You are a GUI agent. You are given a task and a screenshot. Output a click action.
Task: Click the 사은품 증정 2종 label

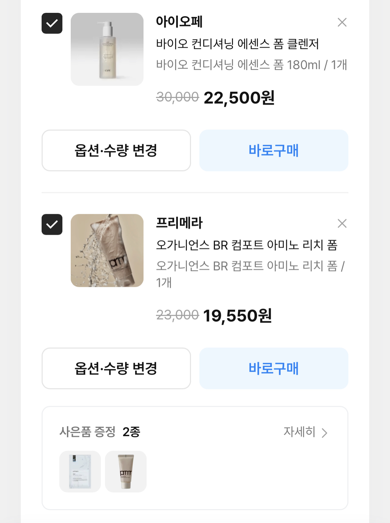pyautogui.click(x=100, y=432)
